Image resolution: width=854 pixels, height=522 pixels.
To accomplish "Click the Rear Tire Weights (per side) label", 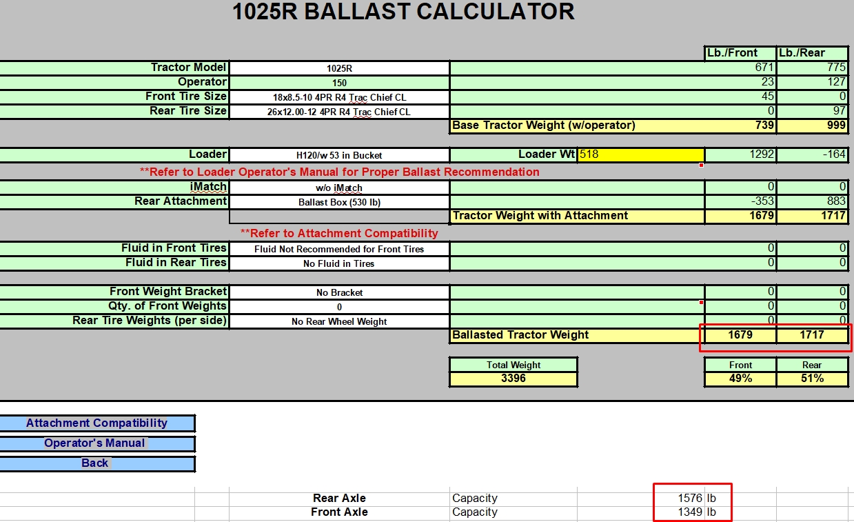I will (x=150, y=321).
